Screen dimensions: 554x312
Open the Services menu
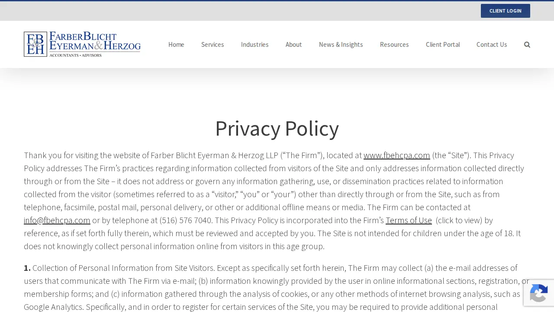(213, 45)
